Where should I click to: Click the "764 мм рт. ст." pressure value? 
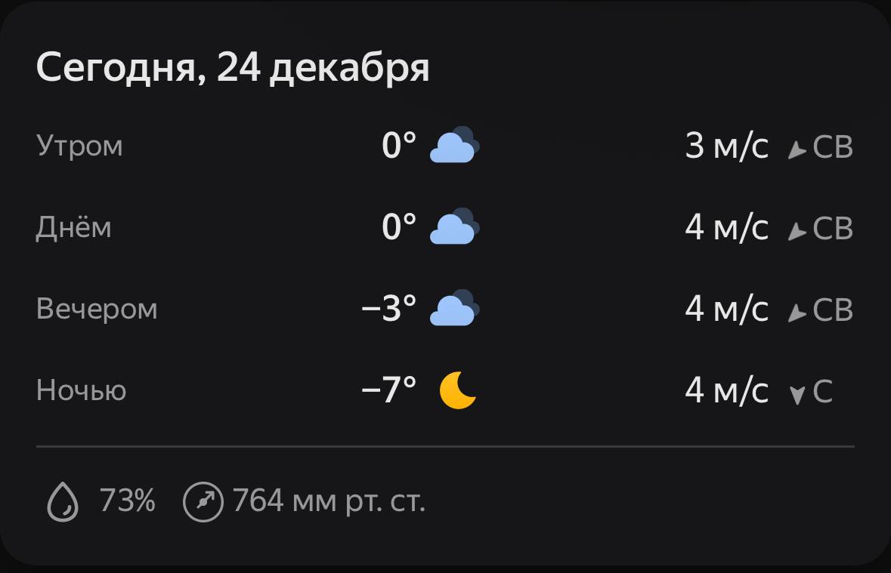pos(329,501)
